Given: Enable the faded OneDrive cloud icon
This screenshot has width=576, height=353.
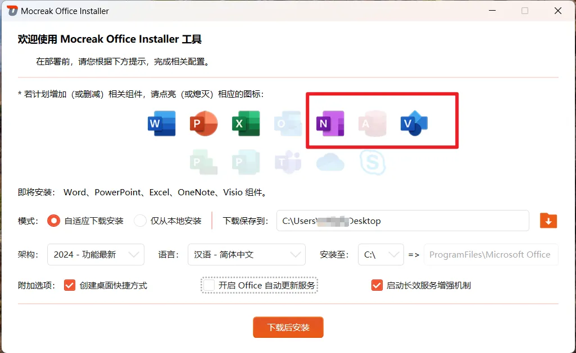Looking at the screenshot, I should pyautogui.click(x=330, y=162).
